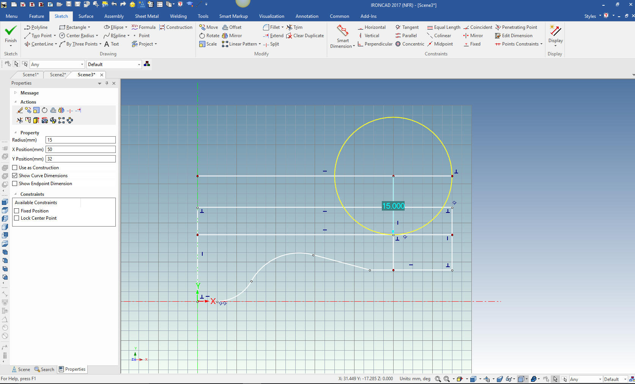Select the Extend tool
The width and height of the screenshot is (635, 384).
(x=273, y=36)
